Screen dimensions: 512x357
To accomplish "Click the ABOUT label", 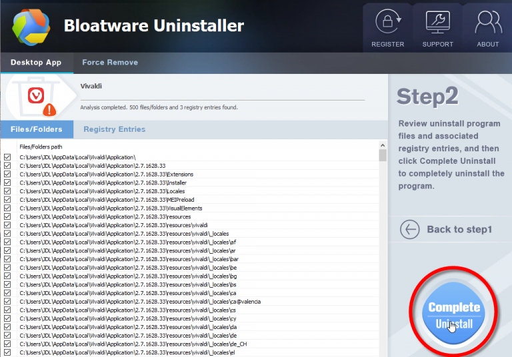I will [x=488, y=45].
